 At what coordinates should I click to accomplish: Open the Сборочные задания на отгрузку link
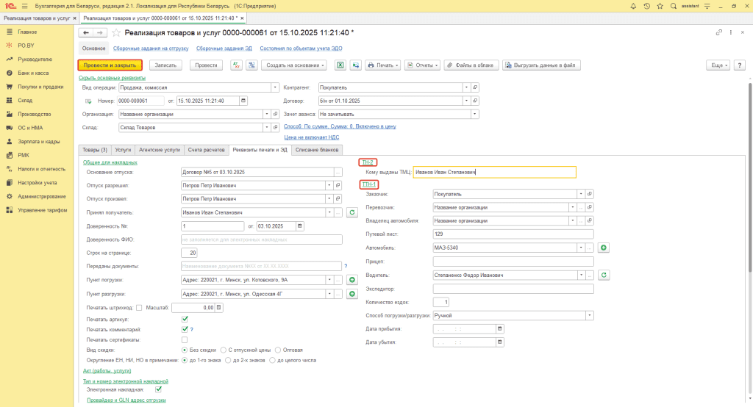pyautogui.click(x=151, y=48)
